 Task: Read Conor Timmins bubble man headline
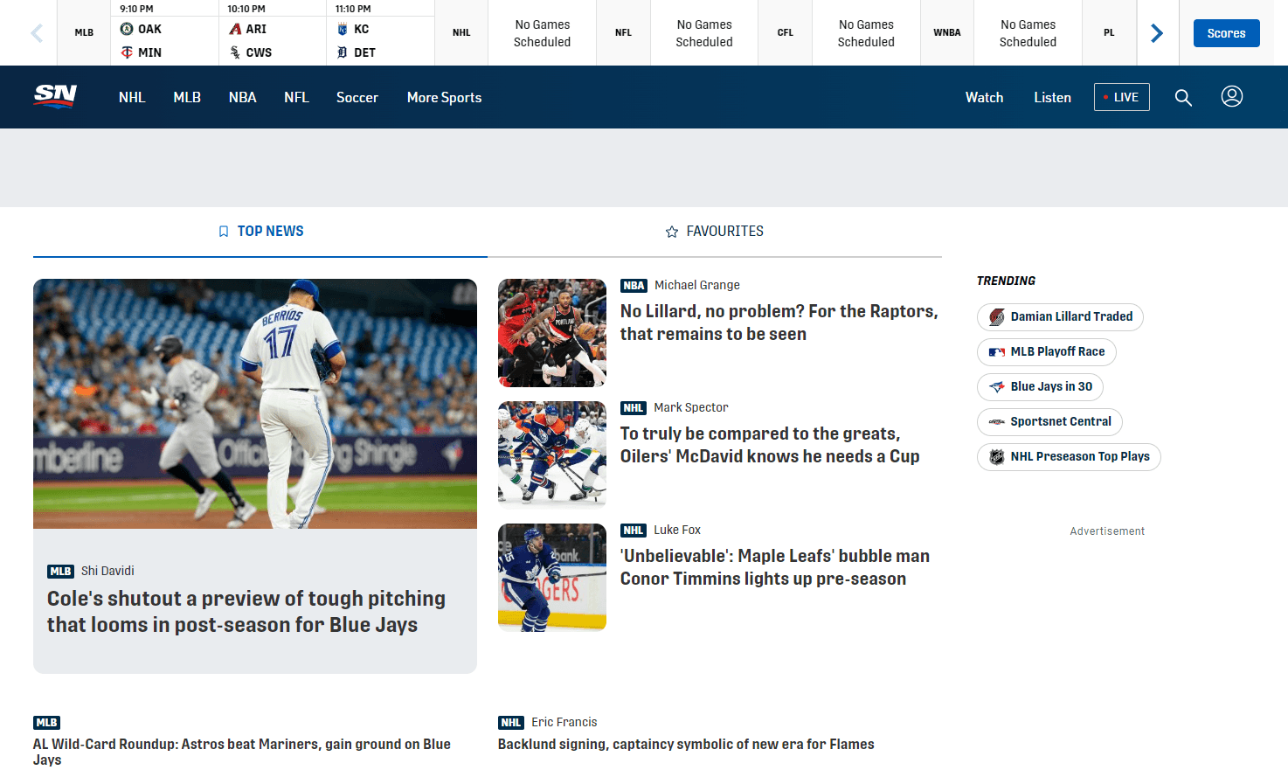tap(775, 567)
